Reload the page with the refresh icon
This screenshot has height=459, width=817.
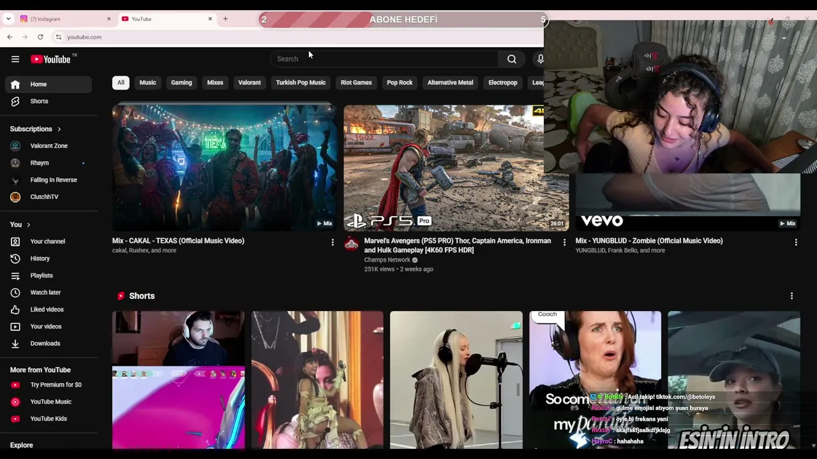[x=40, y=37]
